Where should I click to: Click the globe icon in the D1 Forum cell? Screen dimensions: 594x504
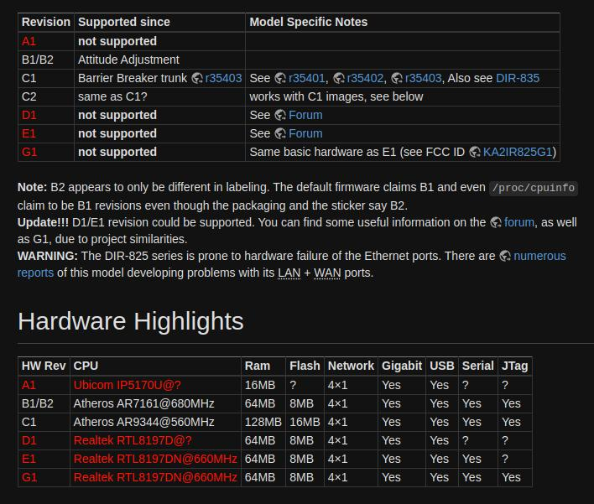tap(280, 115)
